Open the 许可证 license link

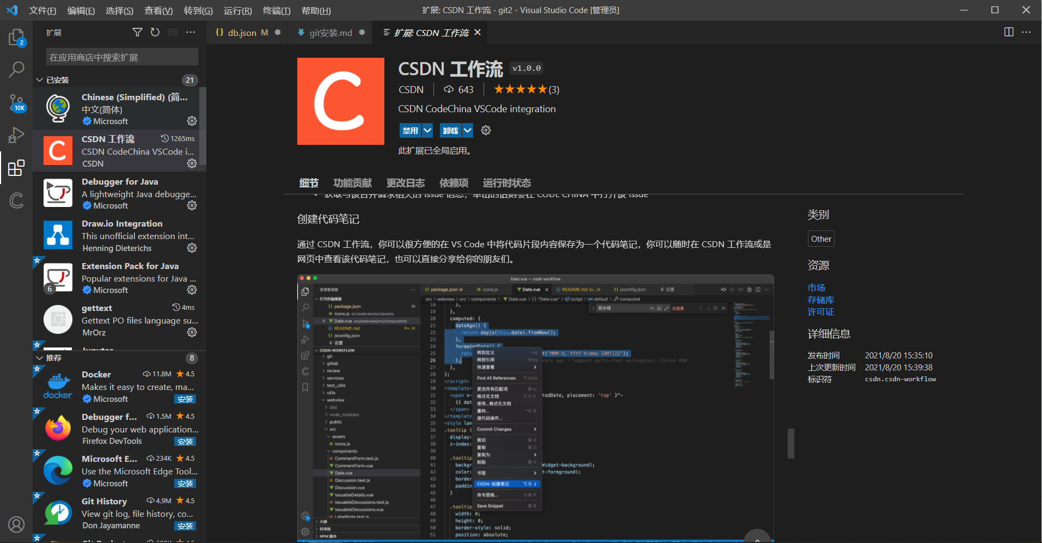pyautogui.click(x=820, y=312)
